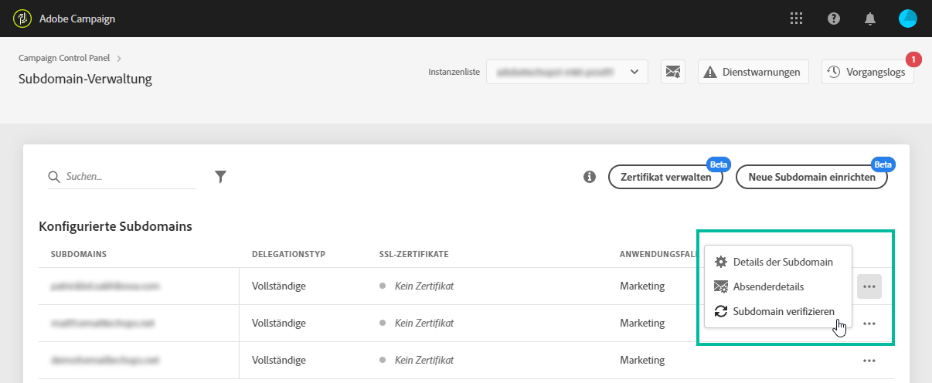Choose Absenderdetails from the context menu

[768, 286]
